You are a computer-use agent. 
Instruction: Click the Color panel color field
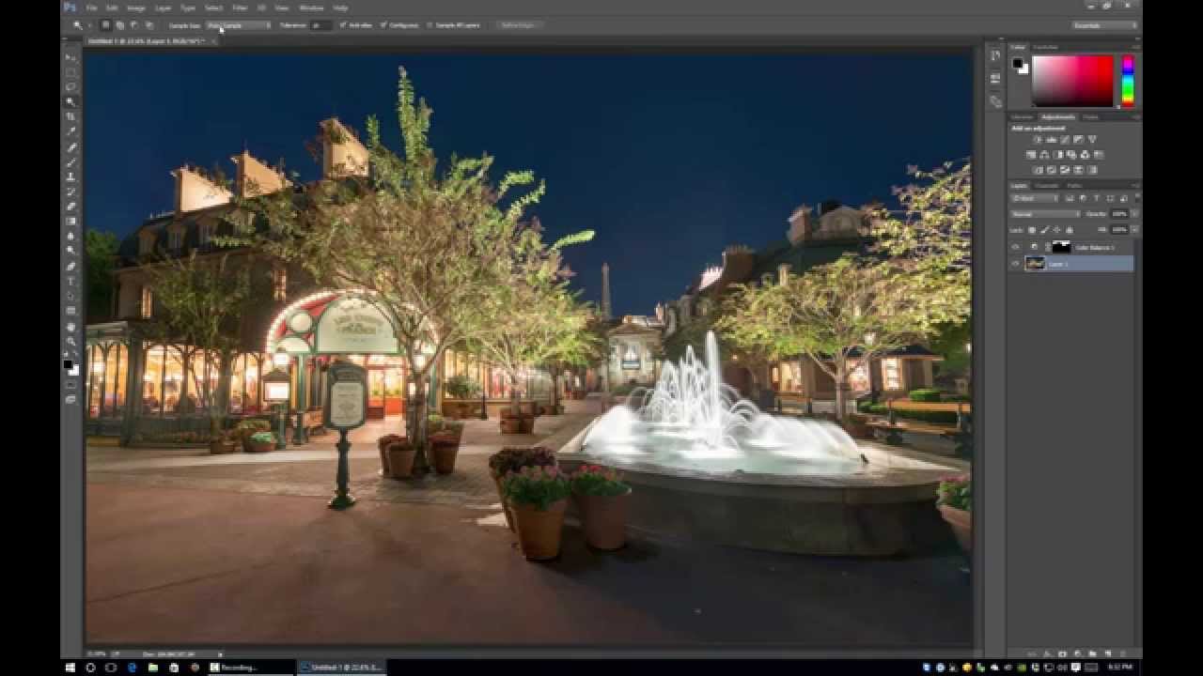(x=1072, y=81)
